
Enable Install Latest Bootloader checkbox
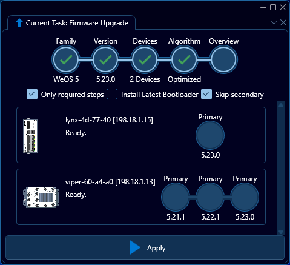pyautogui.click(x=112, y=94)
